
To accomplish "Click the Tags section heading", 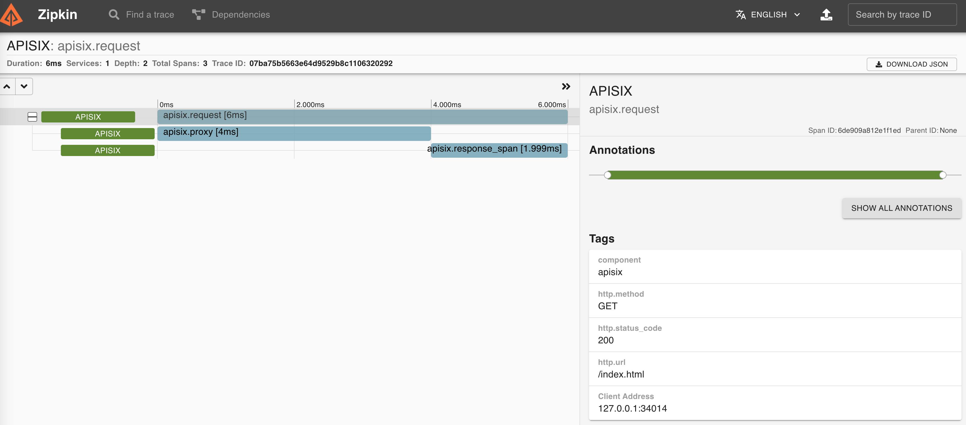I will point(602,238).
